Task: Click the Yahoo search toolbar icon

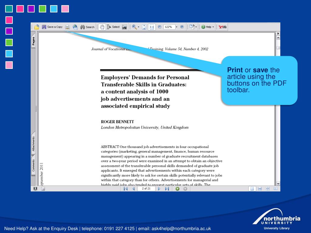Action: coord(222,27)
